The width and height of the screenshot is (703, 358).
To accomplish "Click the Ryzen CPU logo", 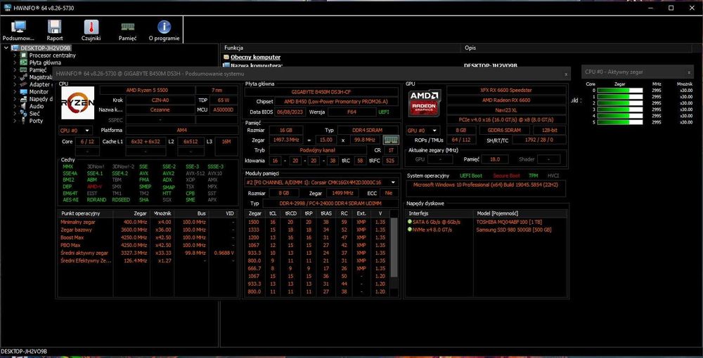I will [x=77, y=103].
